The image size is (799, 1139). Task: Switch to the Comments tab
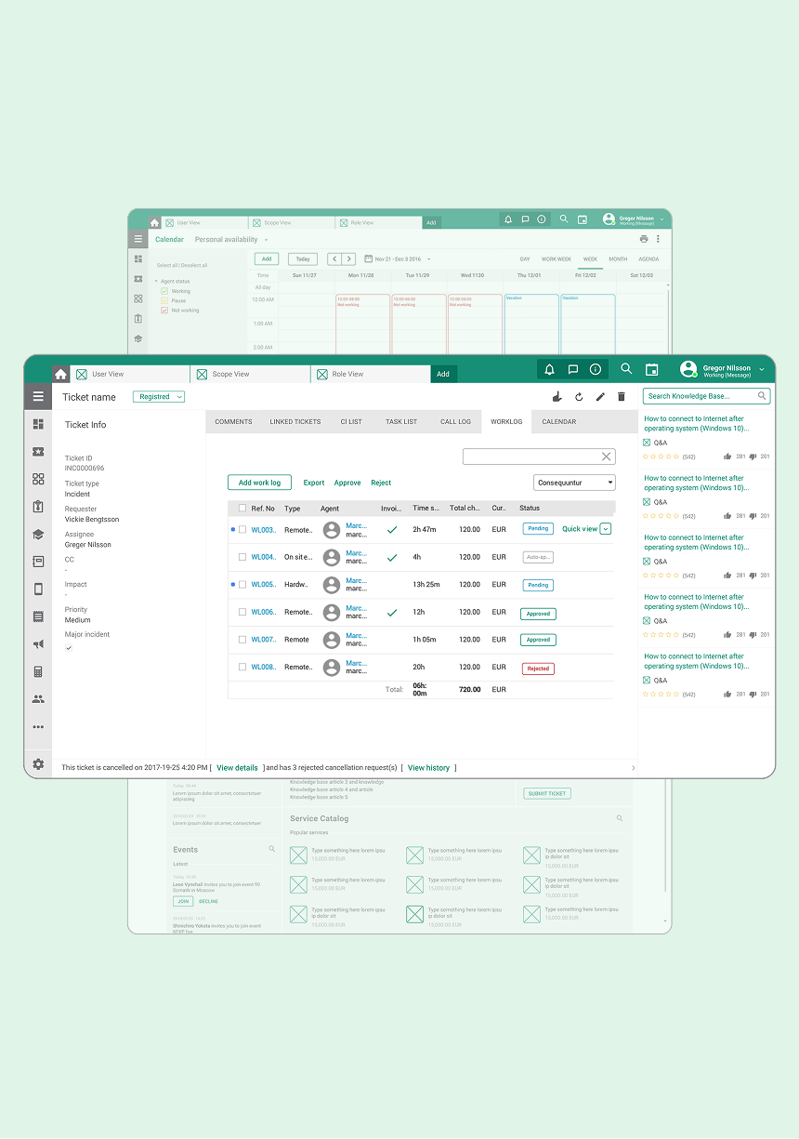pos(233,422)
